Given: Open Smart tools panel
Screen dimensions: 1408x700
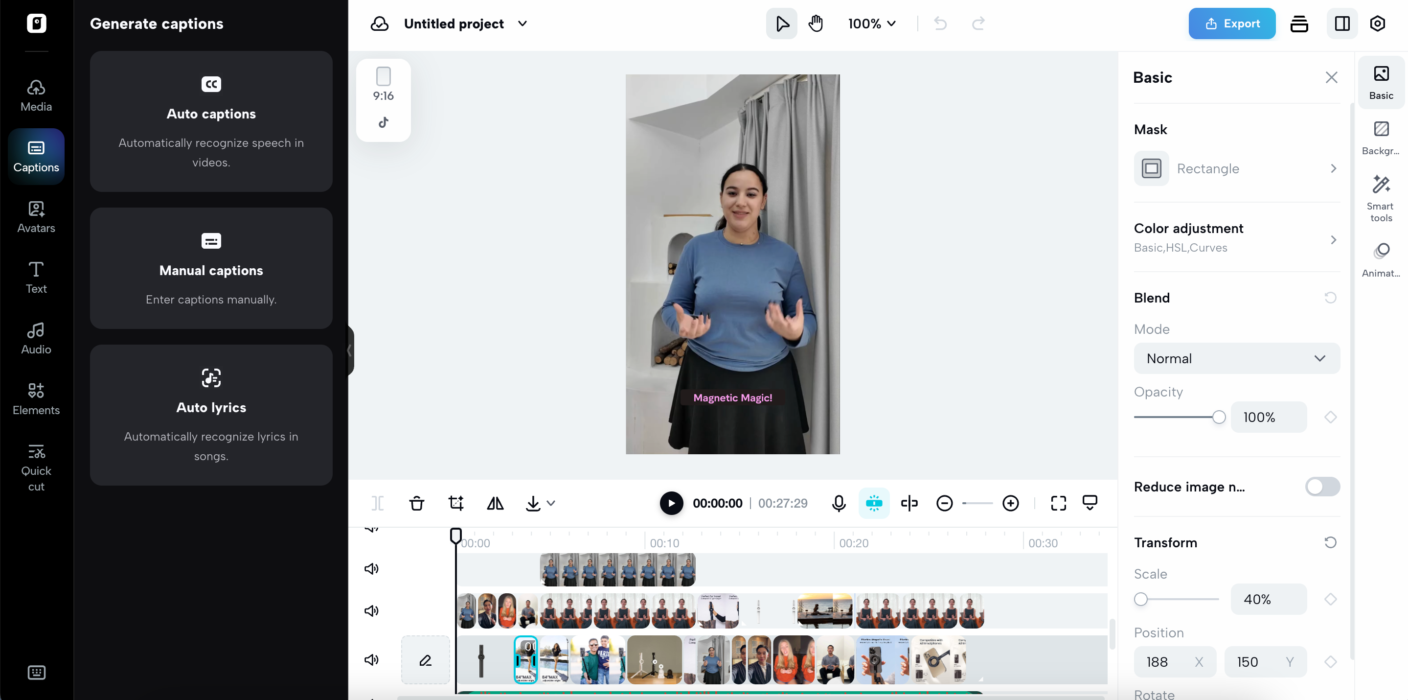Looking at the screenshot, I should click(1381, 198).
